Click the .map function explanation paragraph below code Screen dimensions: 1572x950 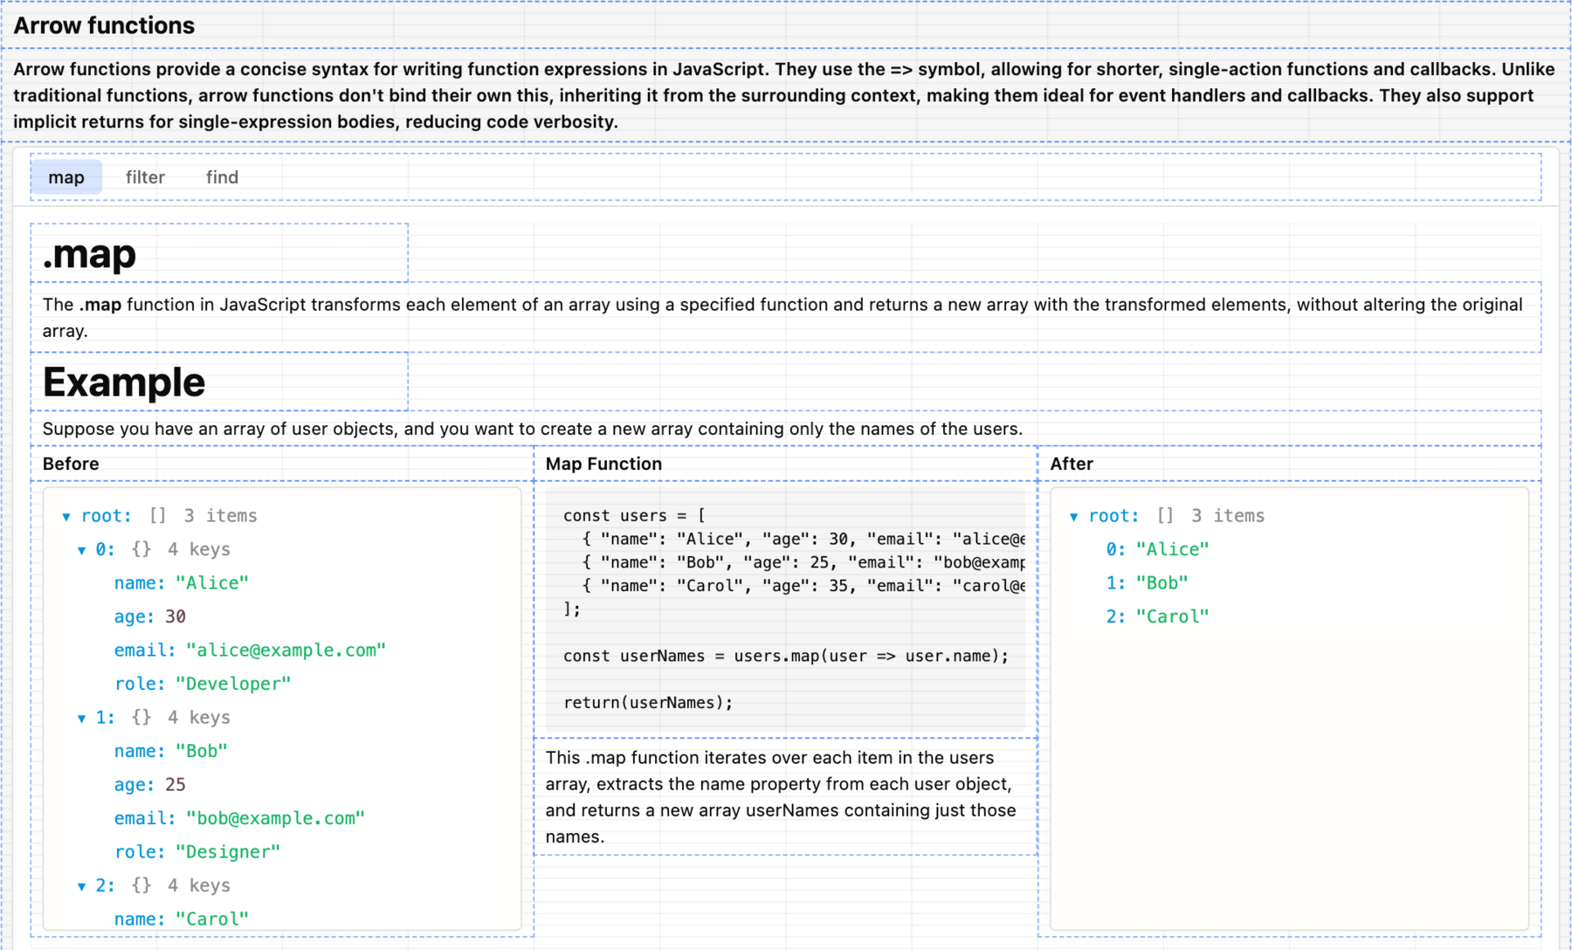(781, 797)
